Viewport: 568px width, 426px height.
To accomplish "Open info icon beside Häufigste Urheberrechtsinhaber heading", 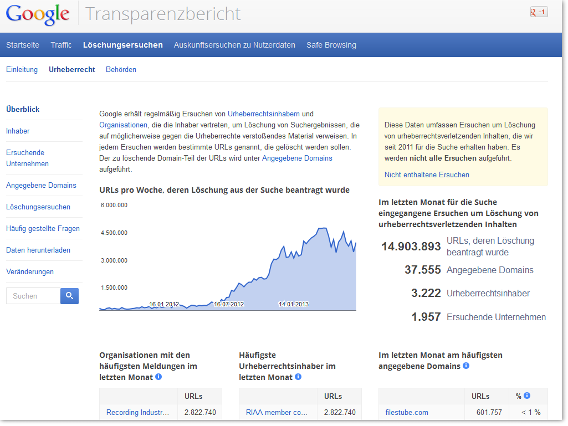I will (x=298, y=377).
